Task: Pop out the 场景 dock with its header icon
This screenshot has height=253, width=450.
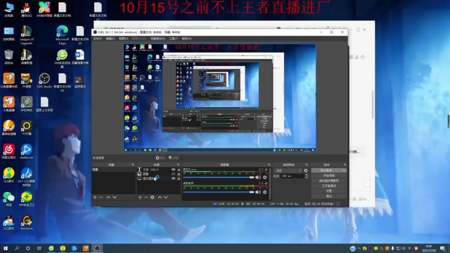Action: pyautogui.click(x=133, y=165)
